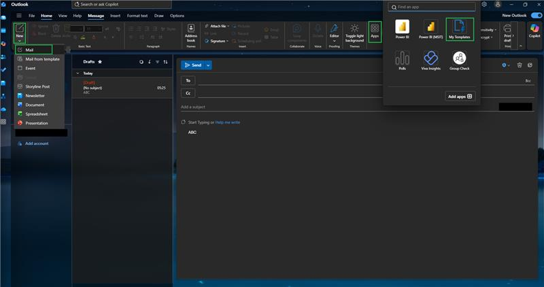Open OneDrive in the left app rail
This screenshot has width=544, height=287.
pyautogui.click(x=3, y=109)
